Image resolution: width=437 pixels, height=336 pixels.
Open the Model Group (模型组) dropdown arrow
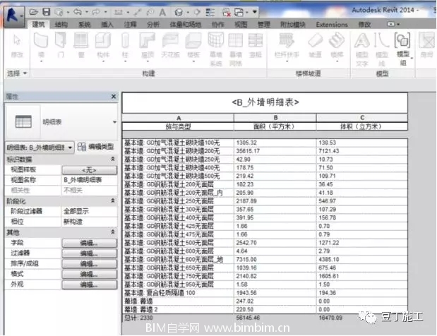pyautogui.click(x=412, y=59)
